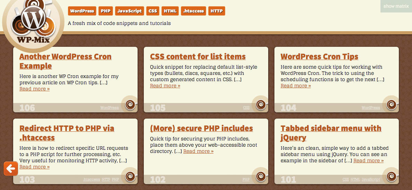Click the swirl icon on post 105
Viewport: 412px width, 190px height.
[x=261, y=105]
